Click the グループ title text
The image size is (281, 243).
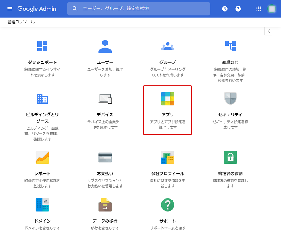tap(167, 62)
